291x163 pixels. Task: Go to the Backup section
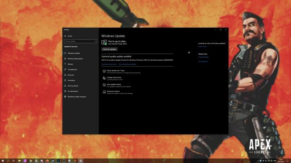70,64
